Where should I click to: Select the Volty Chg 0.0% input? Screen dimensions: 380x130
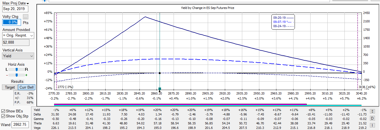pos(12,22)
